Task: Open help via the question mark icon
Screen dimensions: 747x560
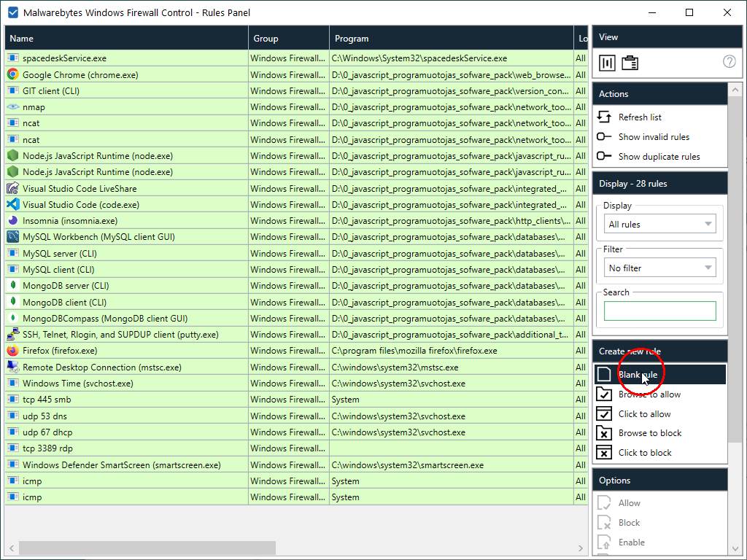Action: (729, 62)
